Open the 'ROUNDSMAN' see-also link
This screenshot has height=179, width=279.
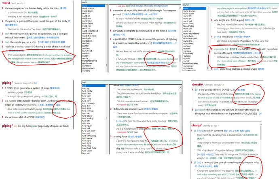pyautogui.click(x=161, y=6)
